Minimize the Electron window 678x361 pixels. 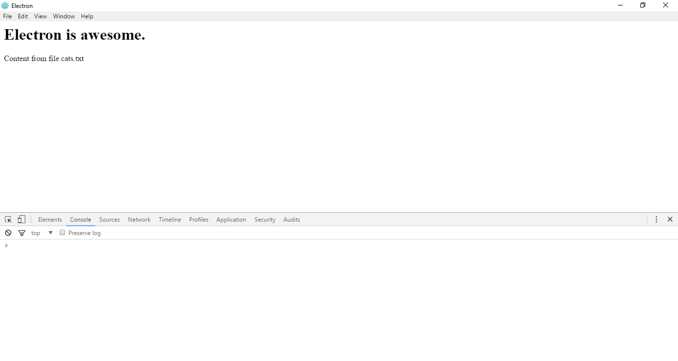pos(620,5)
